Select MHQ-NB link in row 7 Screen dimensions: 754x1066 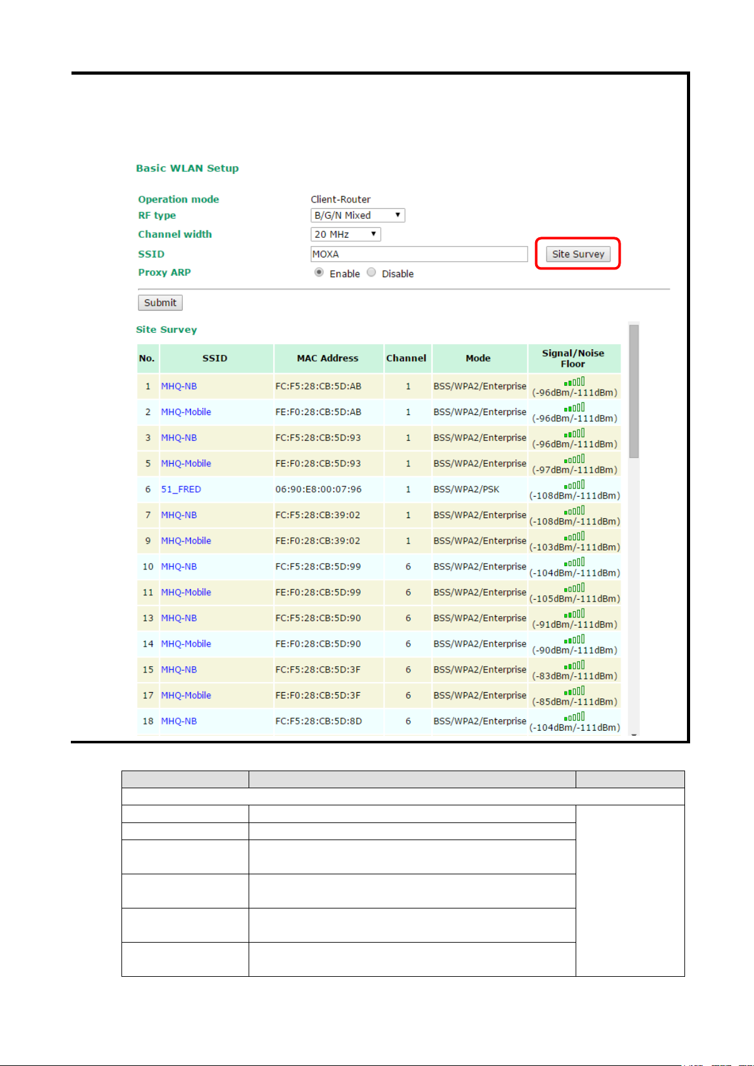(x=179, y=515)
